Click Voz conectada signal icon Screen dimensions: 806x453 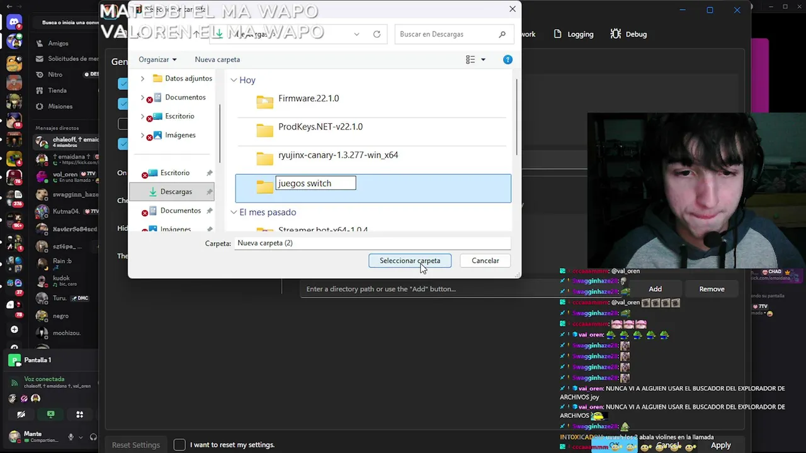14,383
